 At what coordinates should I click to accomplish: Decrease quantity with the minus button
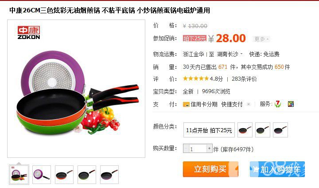(x=186, y=148)
